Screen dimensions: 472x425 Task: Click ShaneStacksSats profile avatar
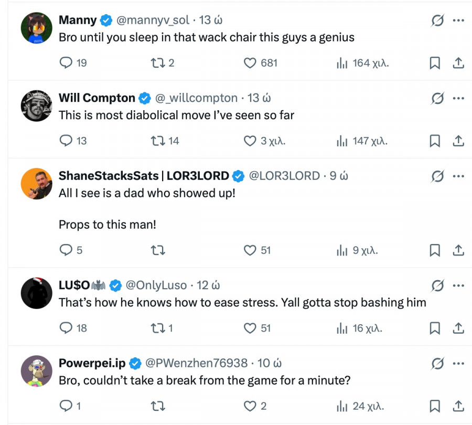pyautogui.click(x=37, y=185)
